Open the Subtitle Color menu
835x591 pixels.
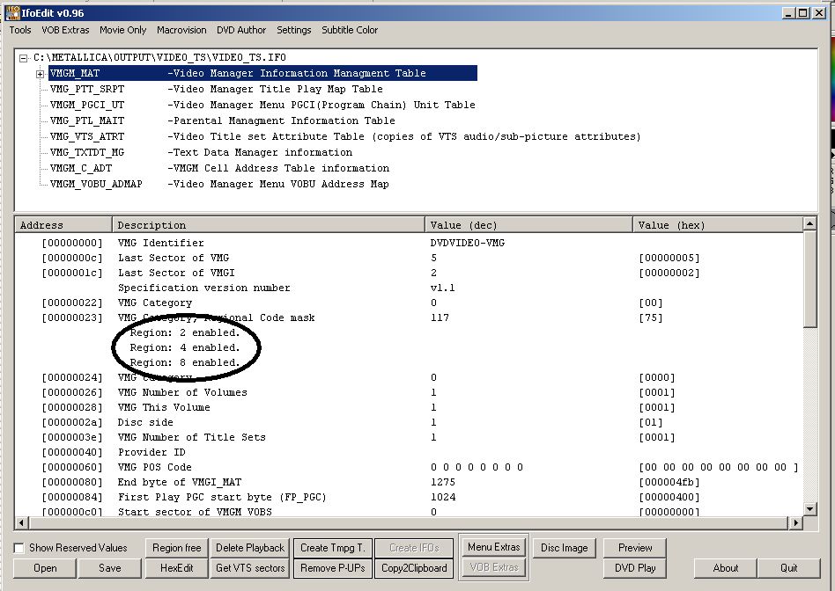350,30
